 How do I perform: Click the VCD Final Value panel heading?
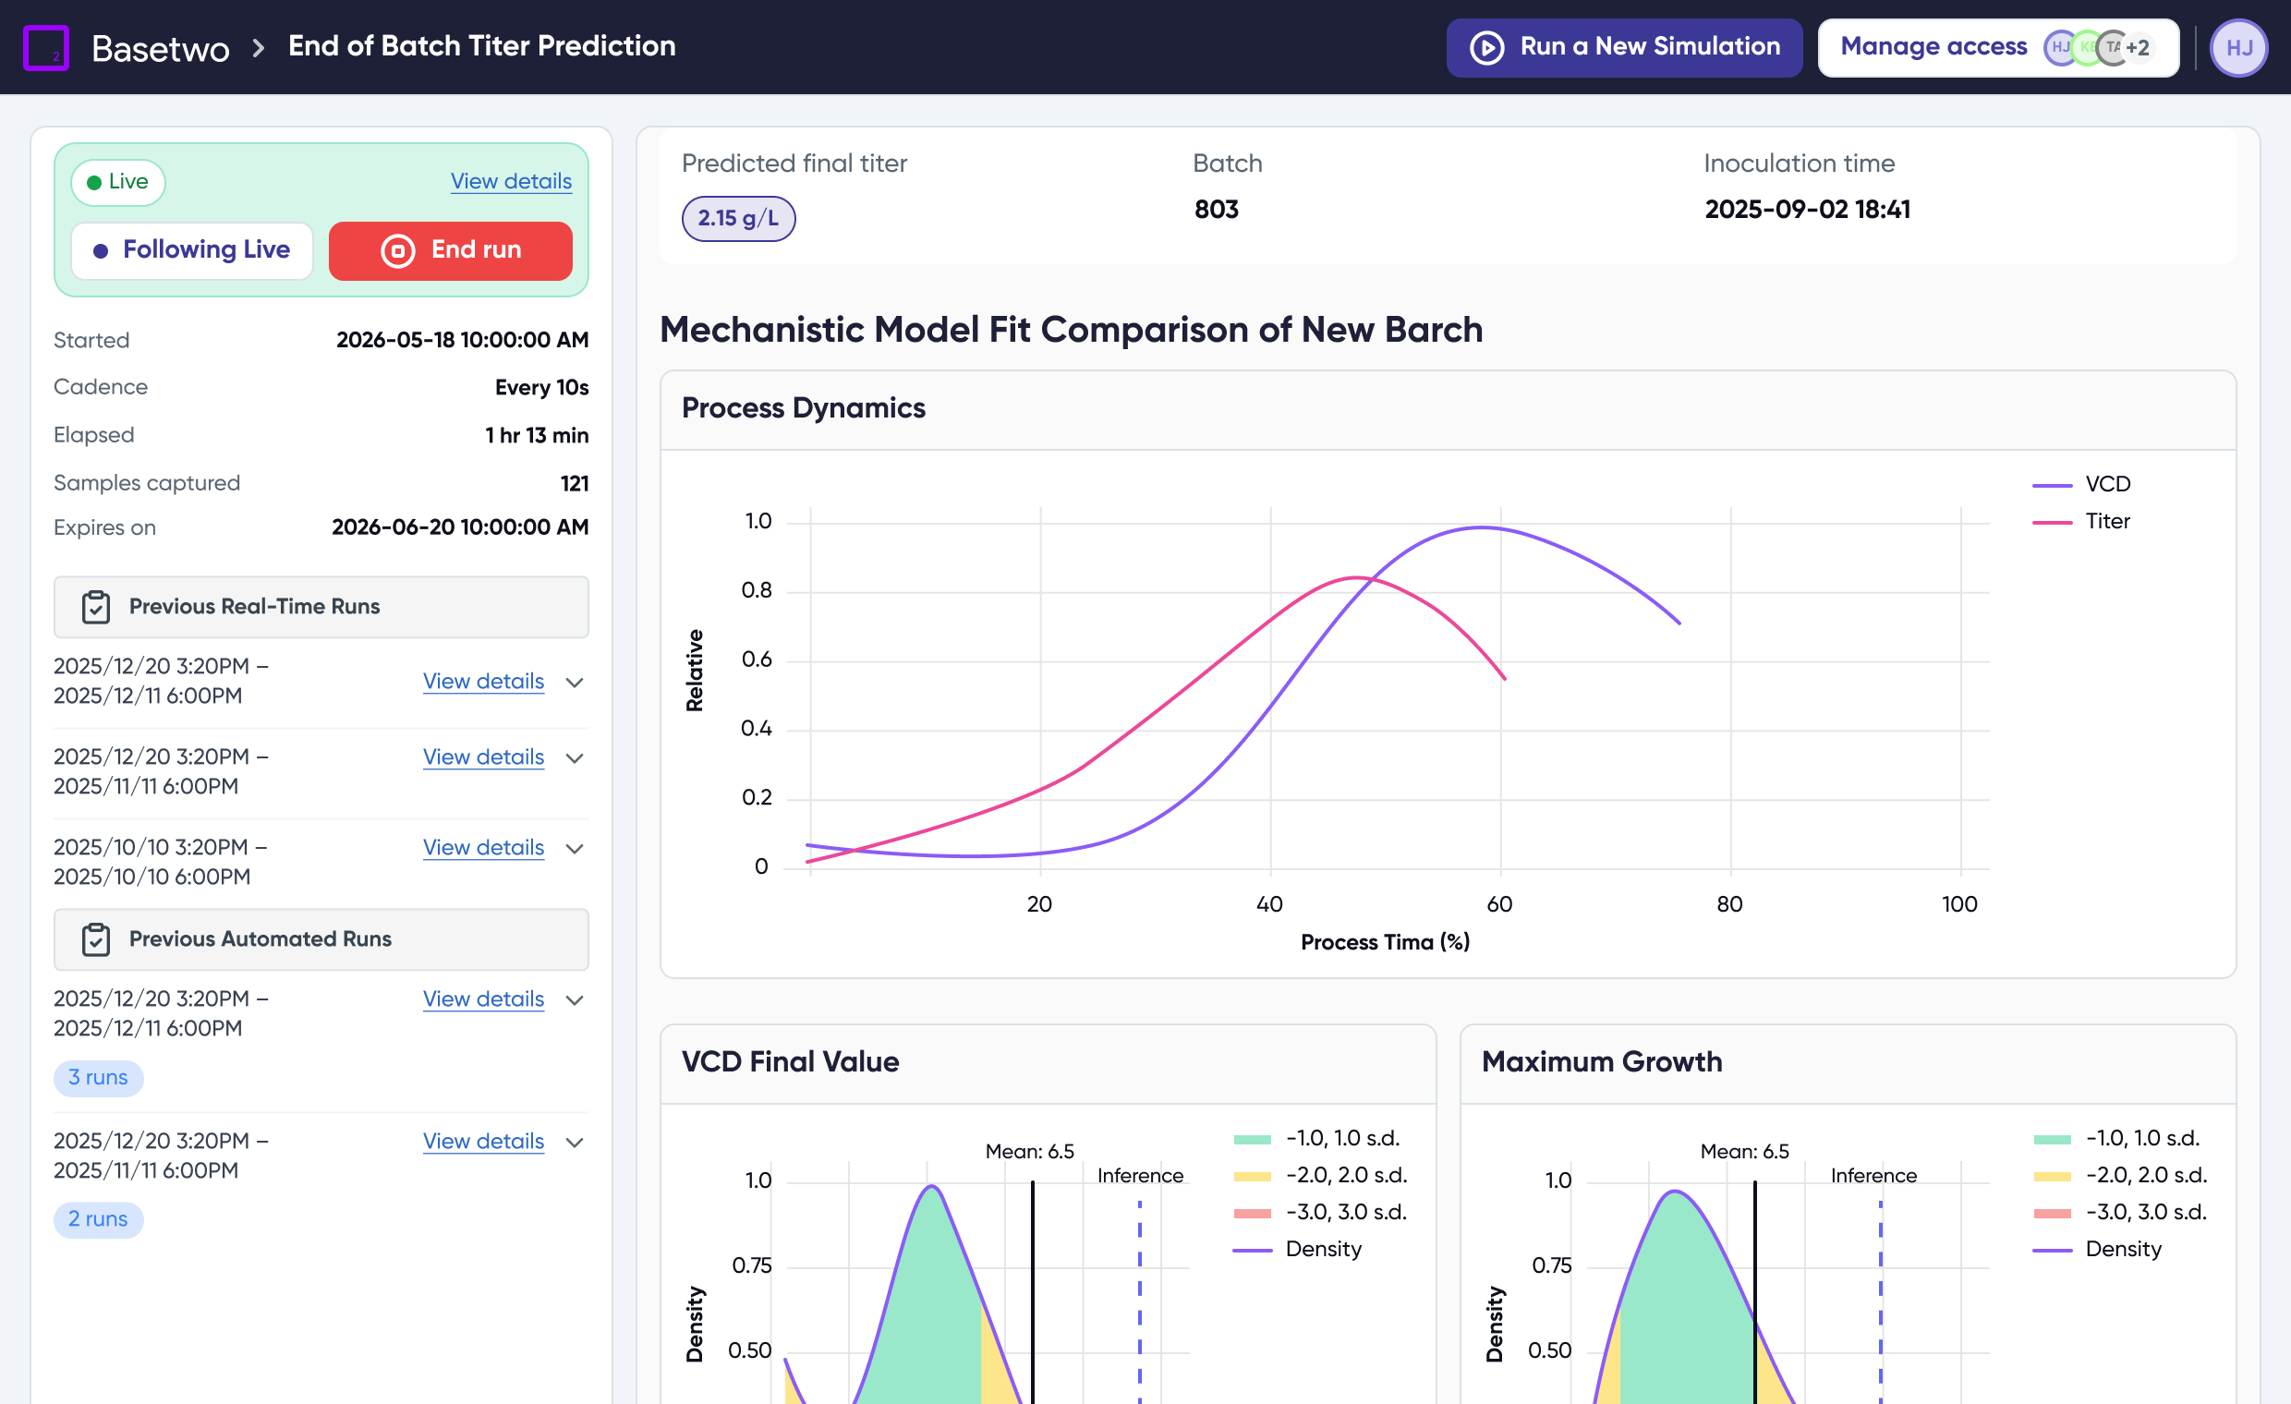[791, 1063]
